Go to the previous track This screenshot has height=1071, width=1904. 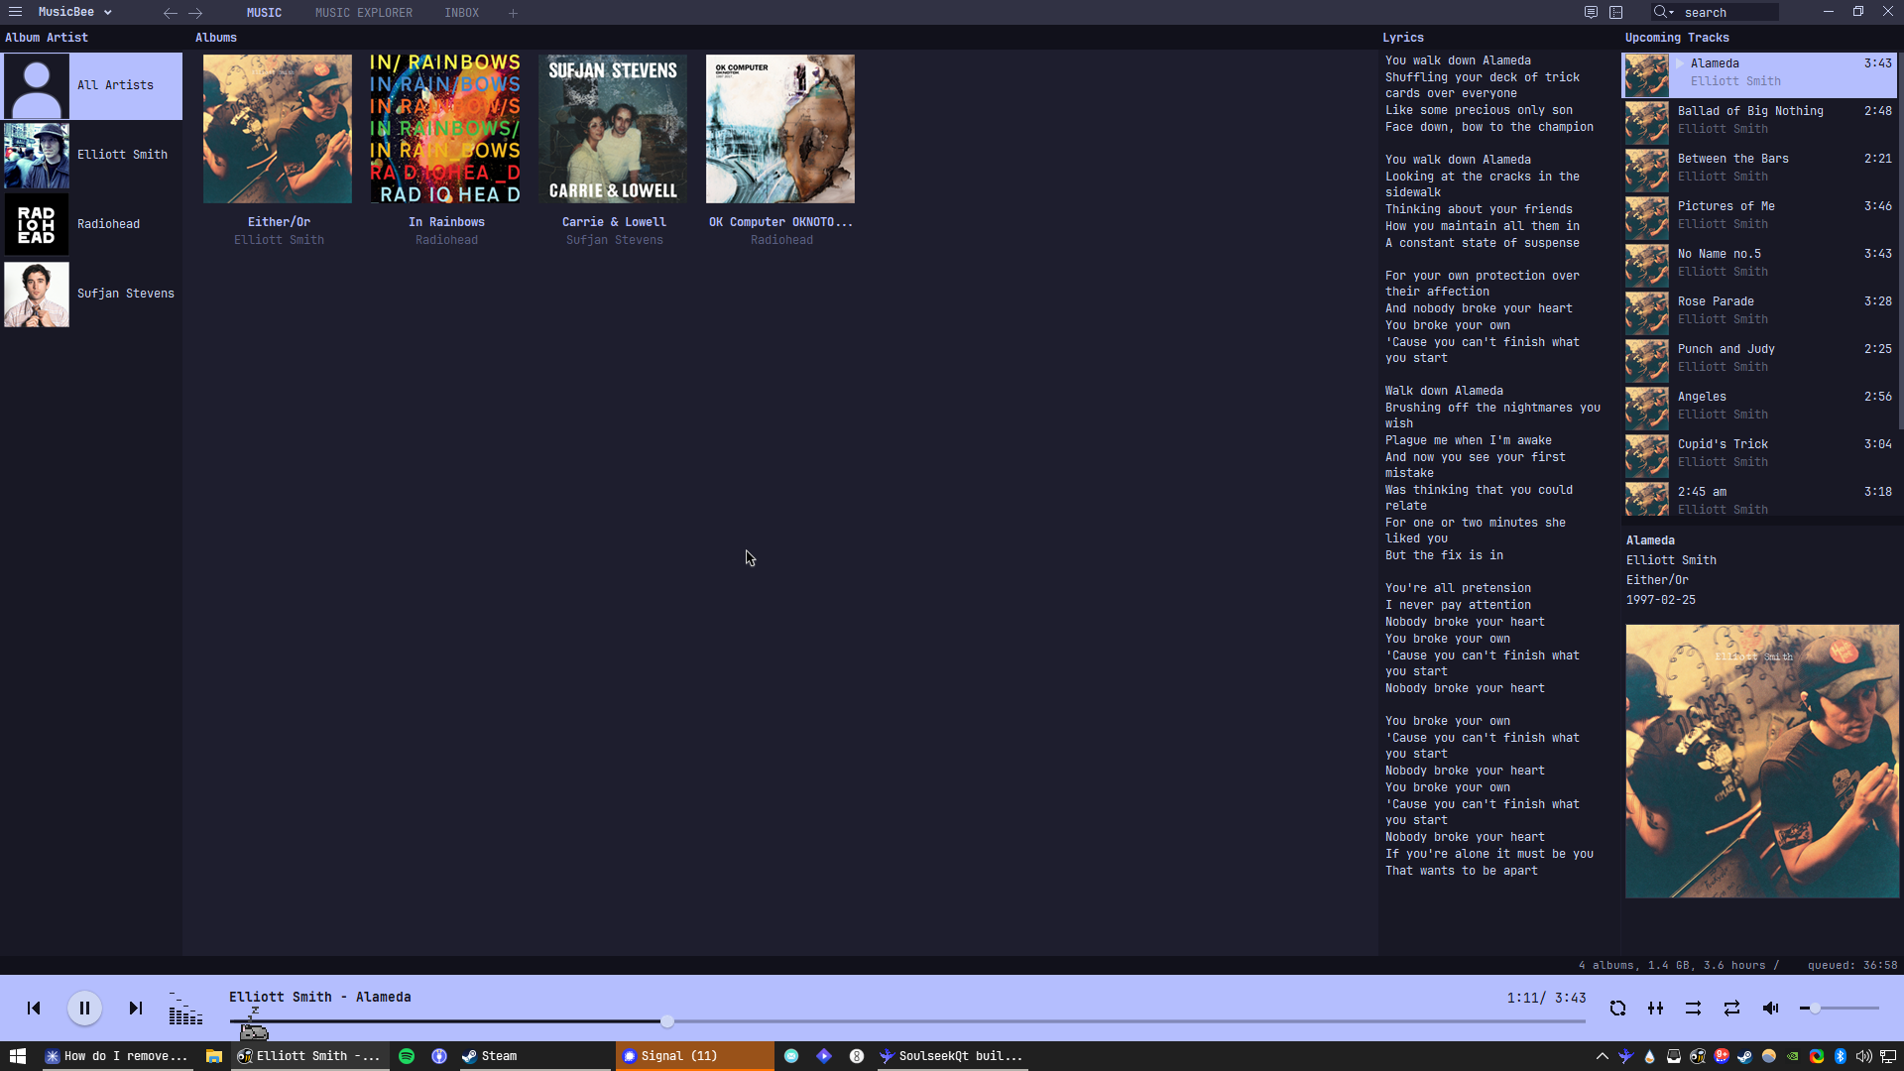click(34, 1009)
